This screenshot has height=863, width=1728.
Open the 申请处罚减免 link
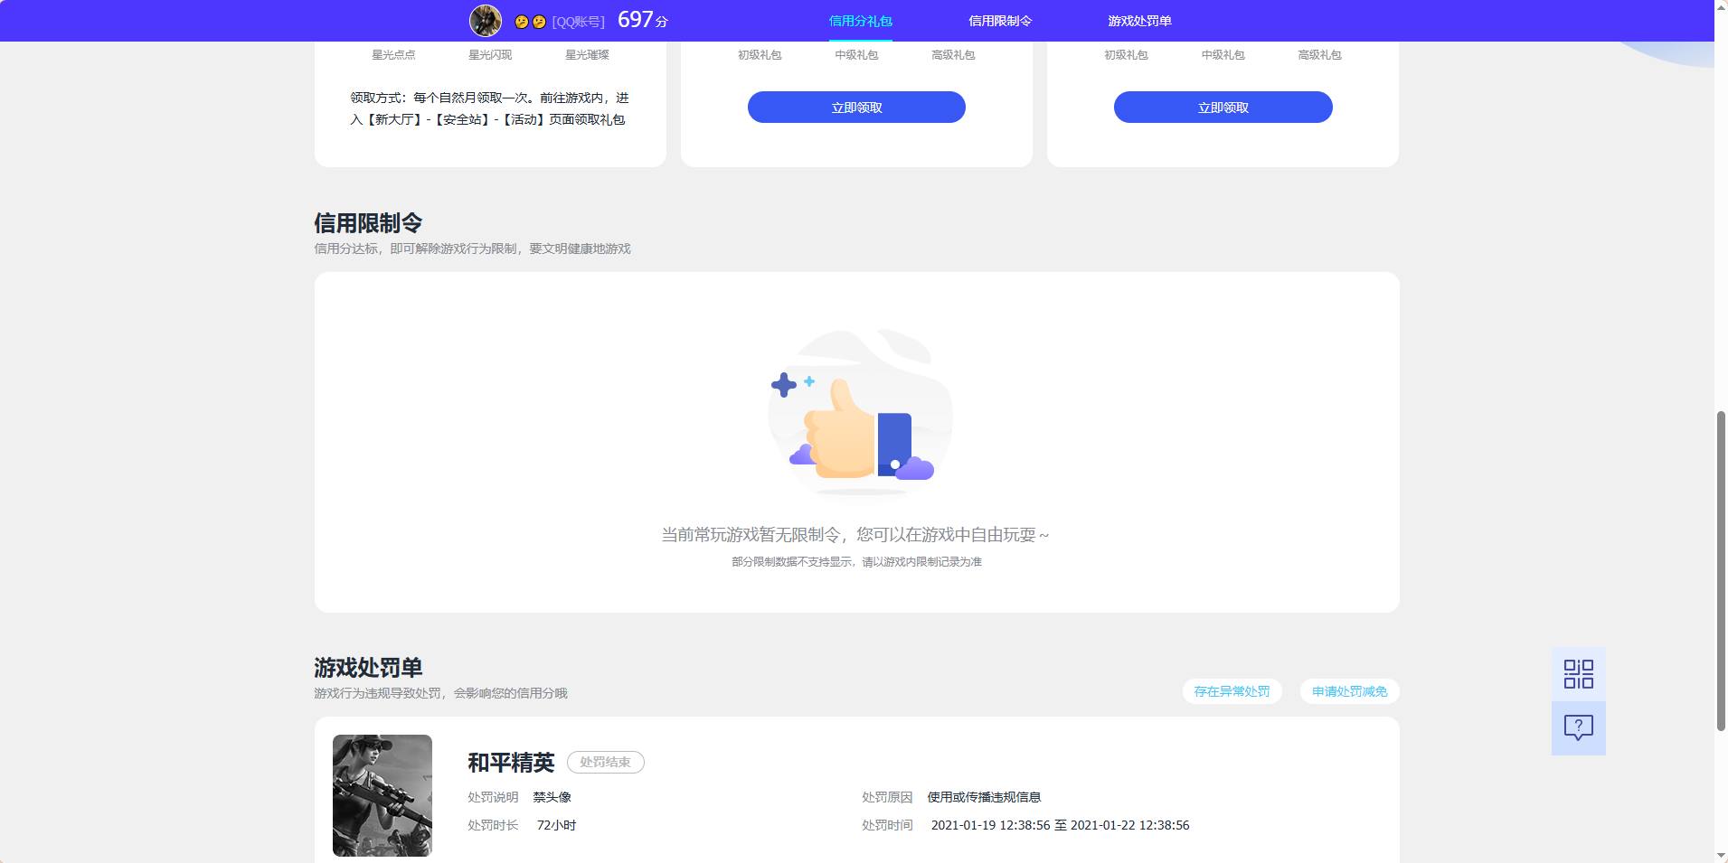pos(1349,691)
